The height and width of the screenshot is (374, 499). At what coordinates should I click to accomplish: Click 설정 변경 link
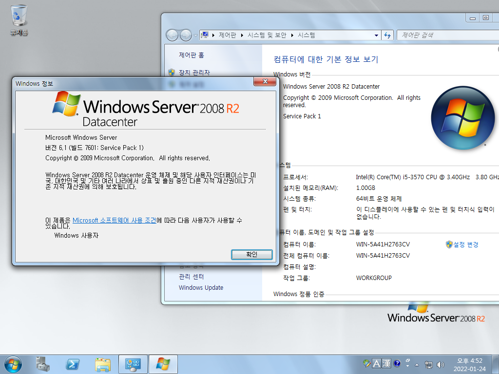coord(466,244)
